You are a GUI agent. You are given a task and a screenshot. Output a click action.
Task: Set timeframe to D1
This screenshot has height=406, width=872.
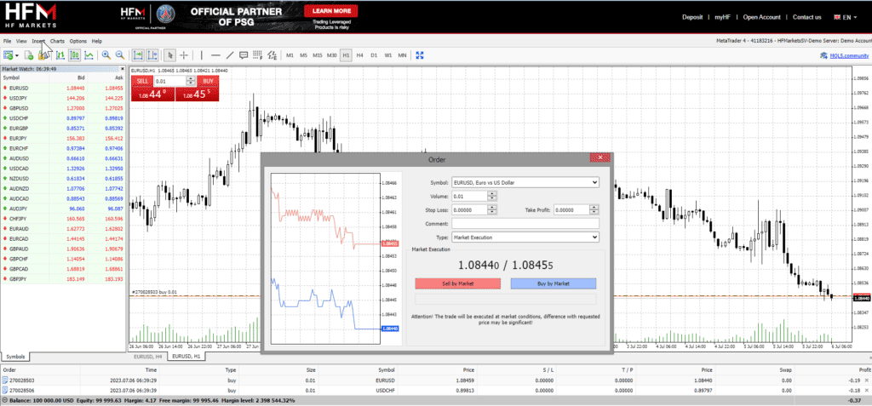374,55
